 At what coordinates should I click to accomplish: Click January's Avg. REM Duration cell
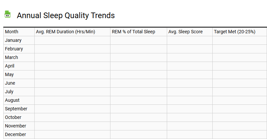73,40
